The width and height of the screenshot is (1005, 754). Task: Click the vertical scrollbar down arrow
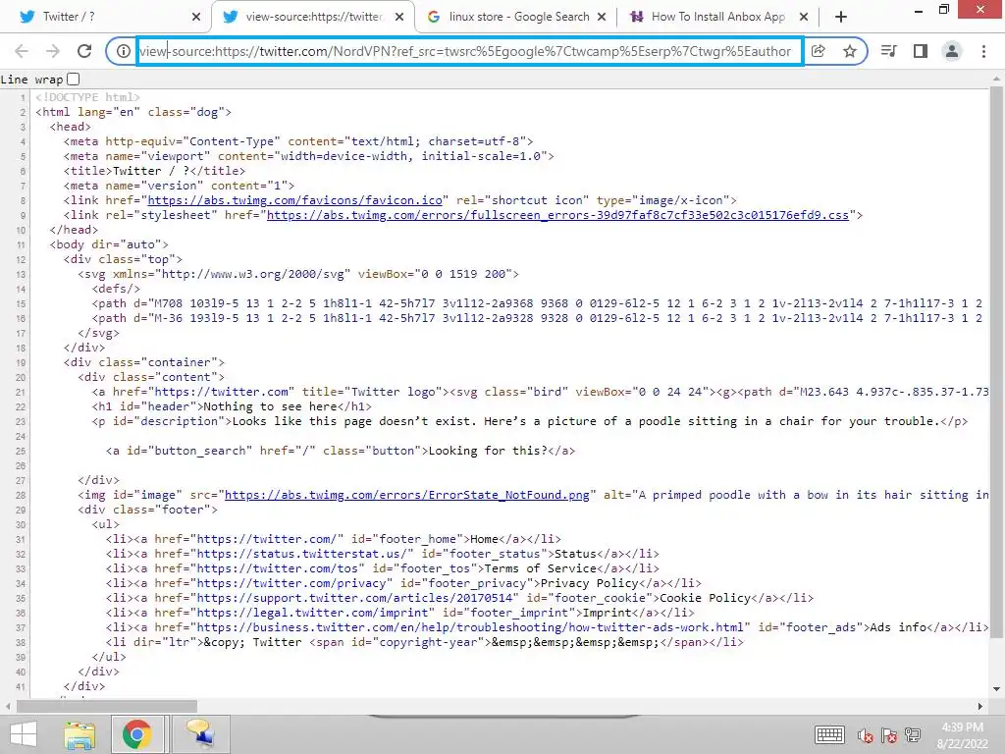click(x=996, y=689)
